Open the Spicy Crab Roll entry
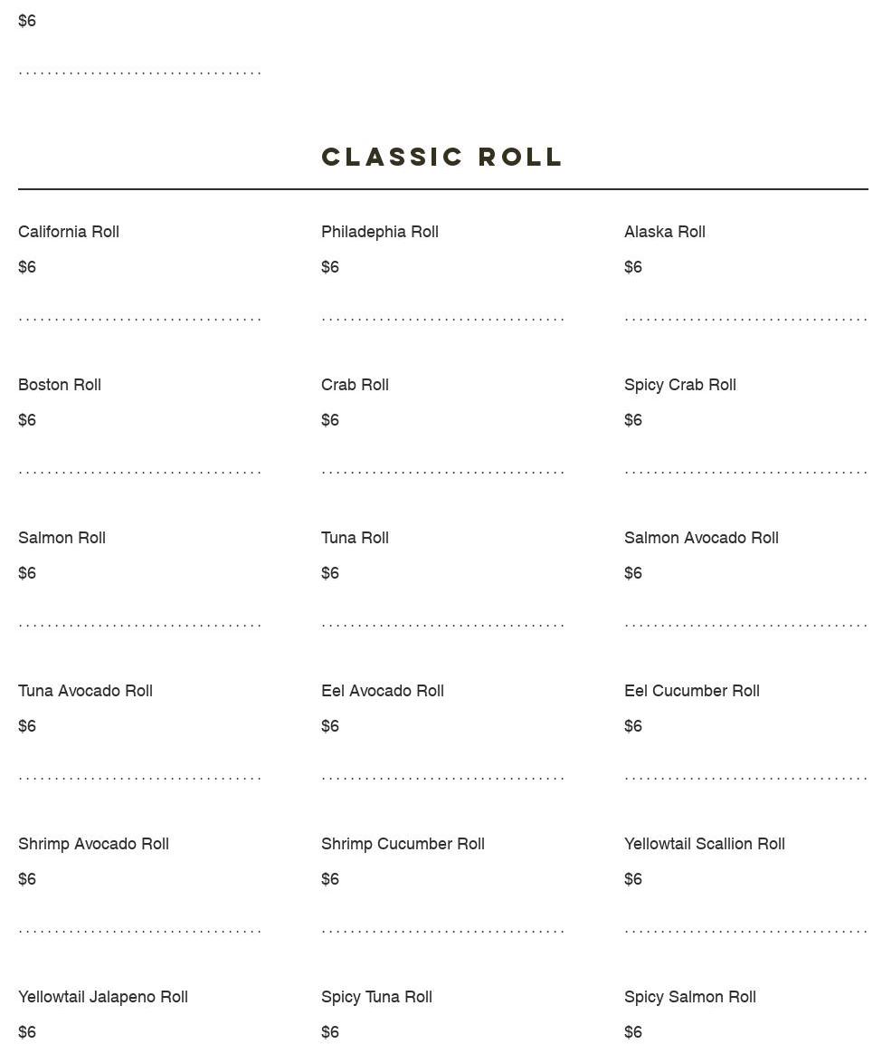Viewport: 873px width, 1044px height. pyautogui.click(x=680, y=385)
